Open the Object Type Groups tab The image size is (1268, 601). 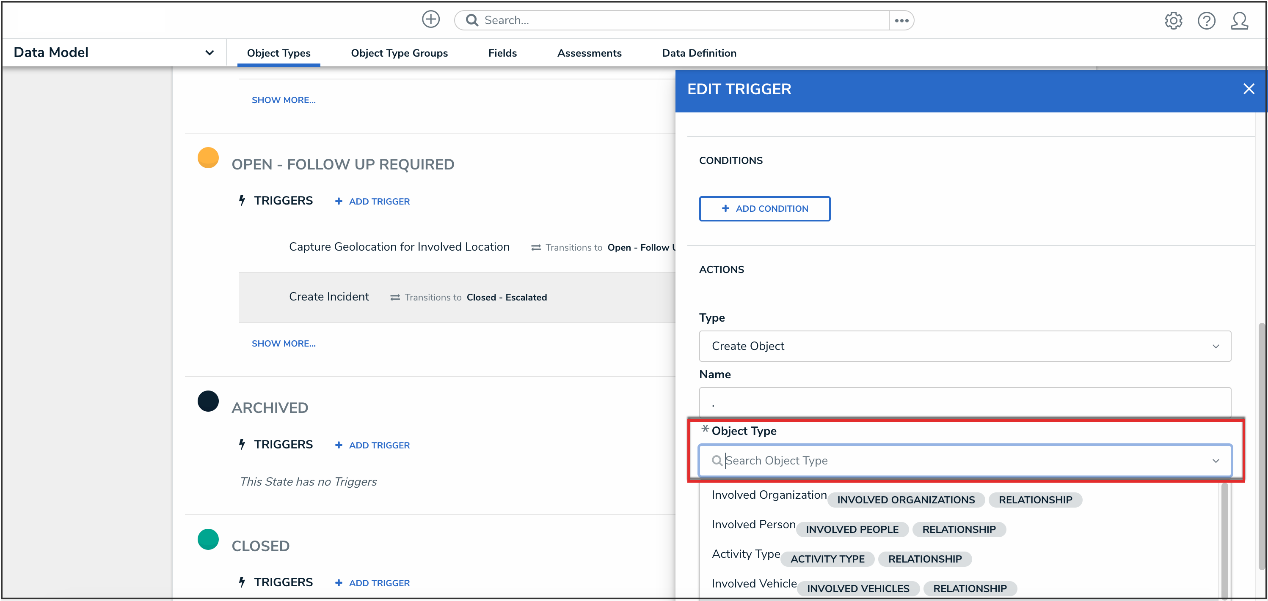pyautogui.click(x=399, y=53)
